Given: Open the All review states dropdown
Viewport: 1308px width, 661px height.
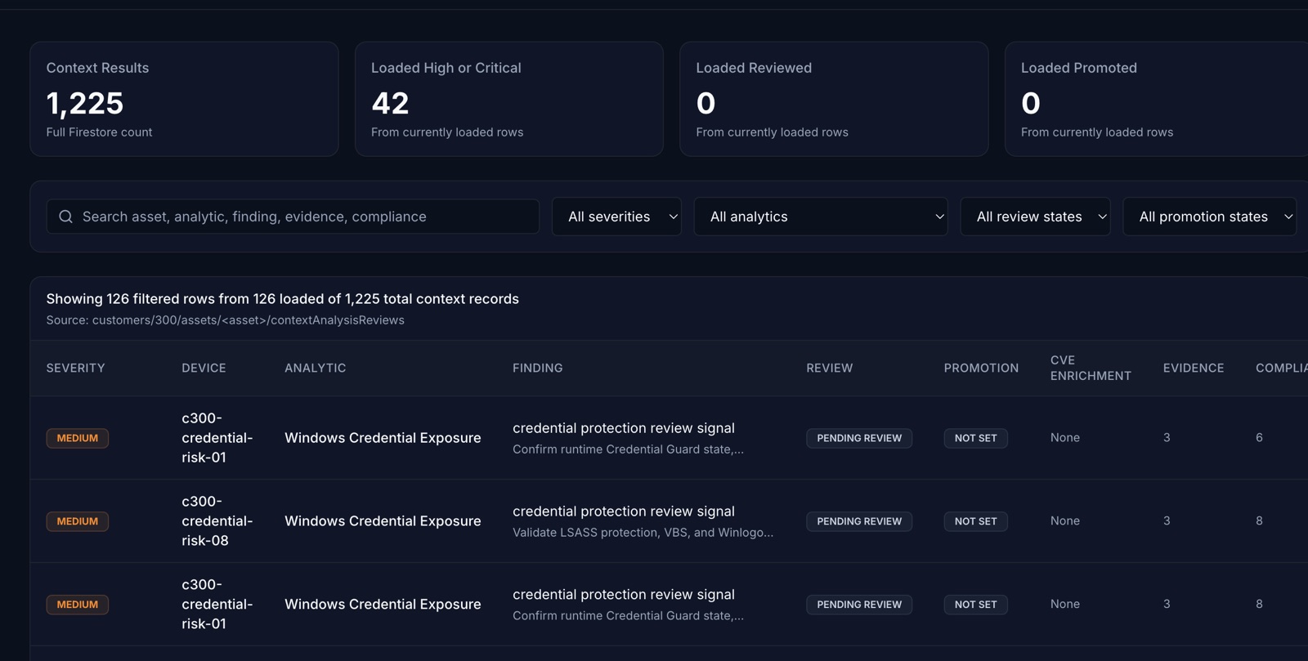Looking at the screenshot, I should click(x=1035, y=217).
